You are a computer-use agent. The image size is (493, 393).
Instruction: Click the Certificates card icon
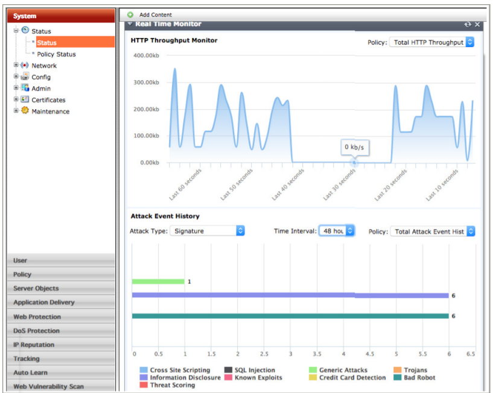click(x=25, y=99)
